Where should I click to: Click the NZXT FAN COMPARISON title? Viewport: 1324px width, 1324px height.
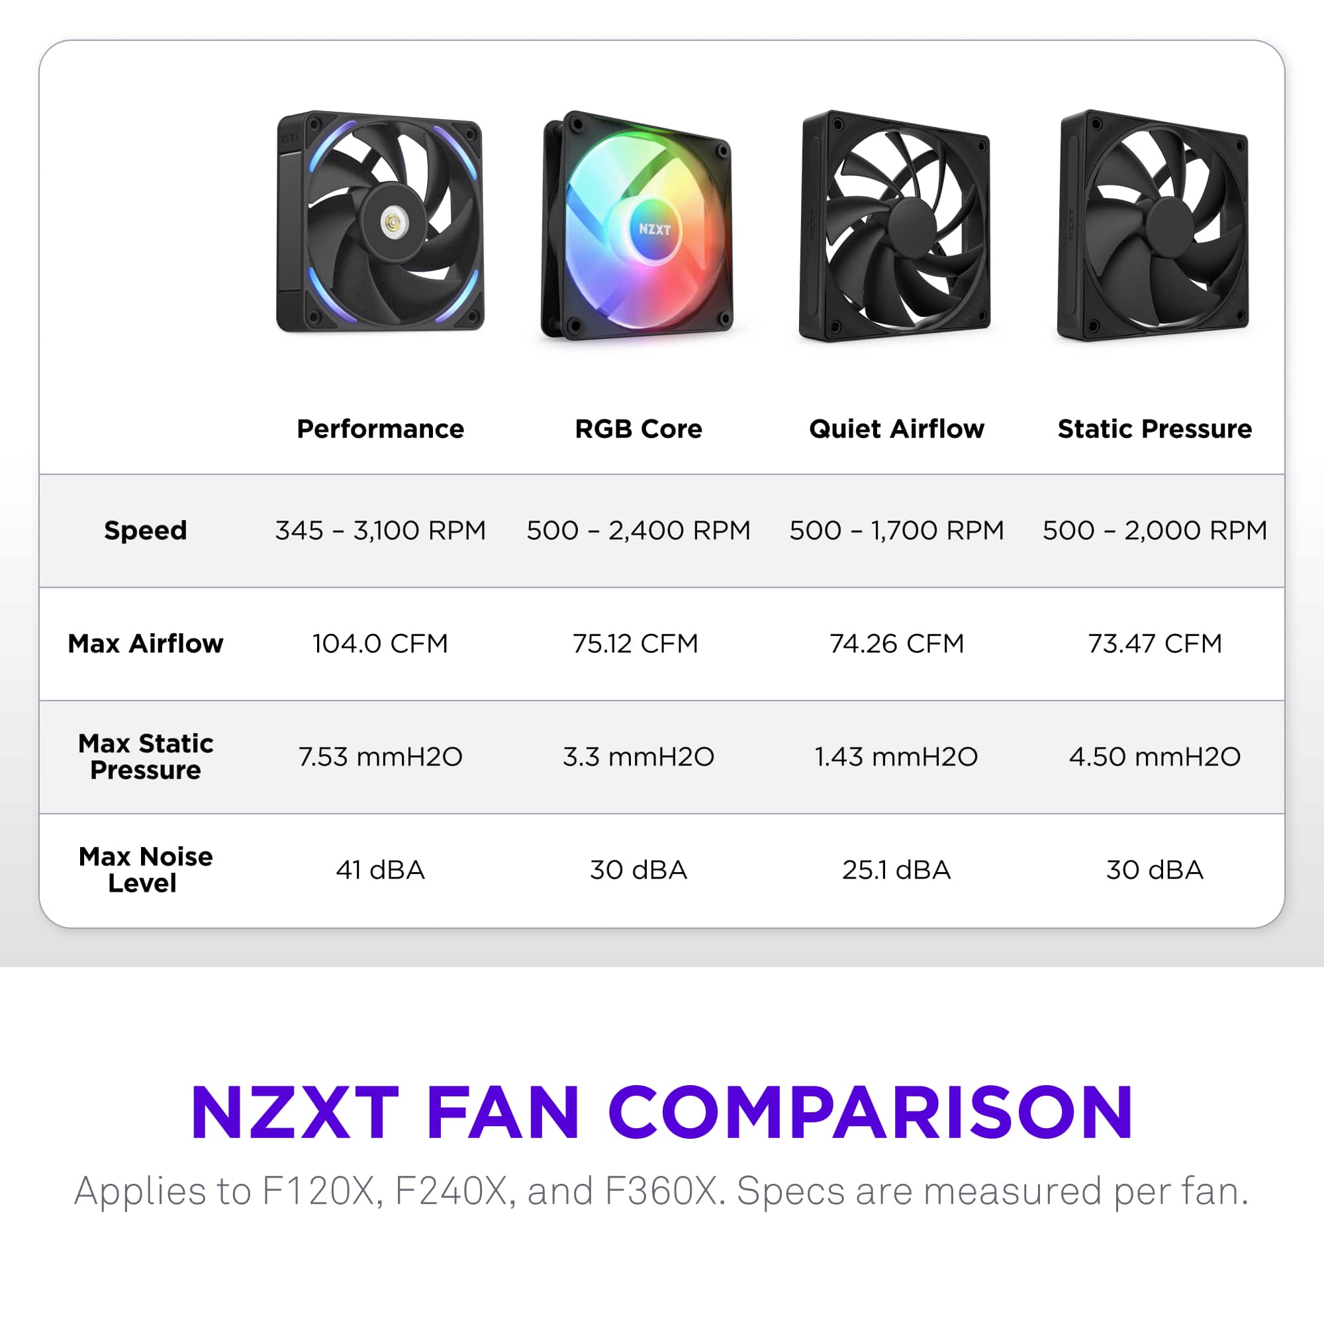point(661,1114)
